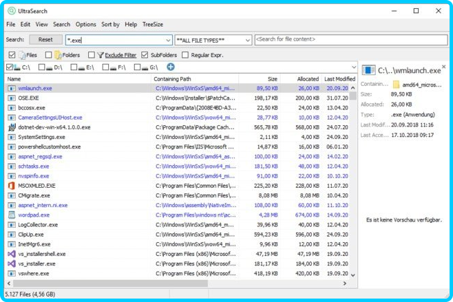Click the InetMgr6.exe file icon
Viewport: 453px width, 302px height.
click(x=11, y=244)
